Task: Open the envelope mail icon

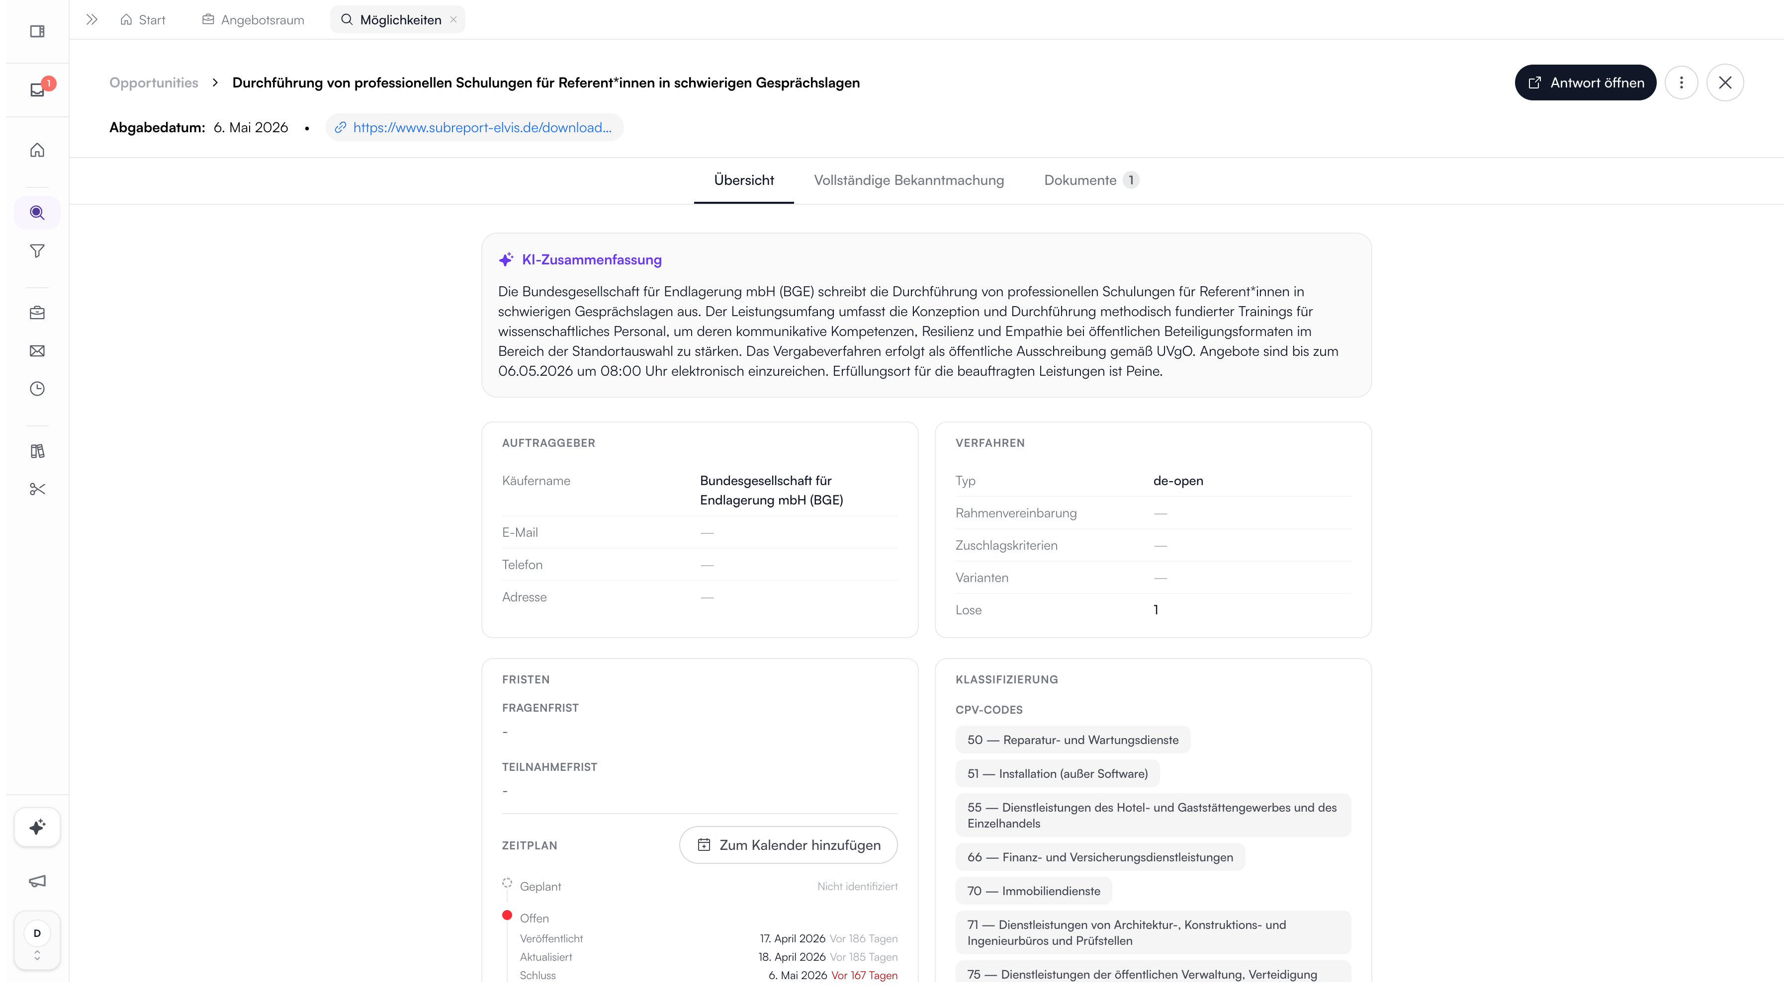Action: click(37, 351)
